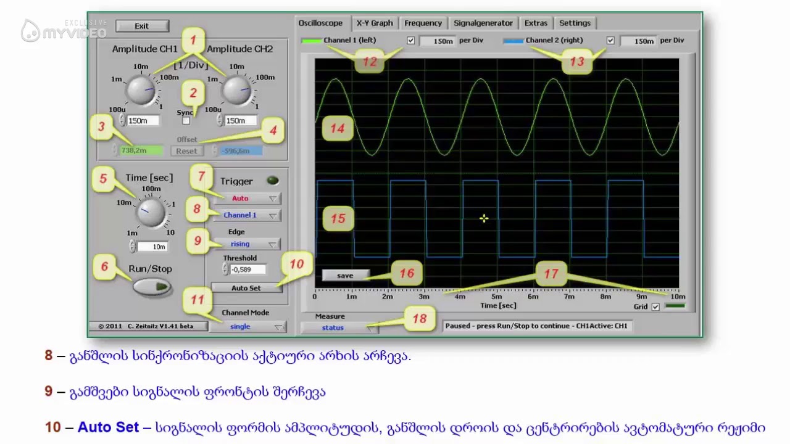Toggle the Run/Stop button
This screenshot has height=444, width=790.
[152, 287]
